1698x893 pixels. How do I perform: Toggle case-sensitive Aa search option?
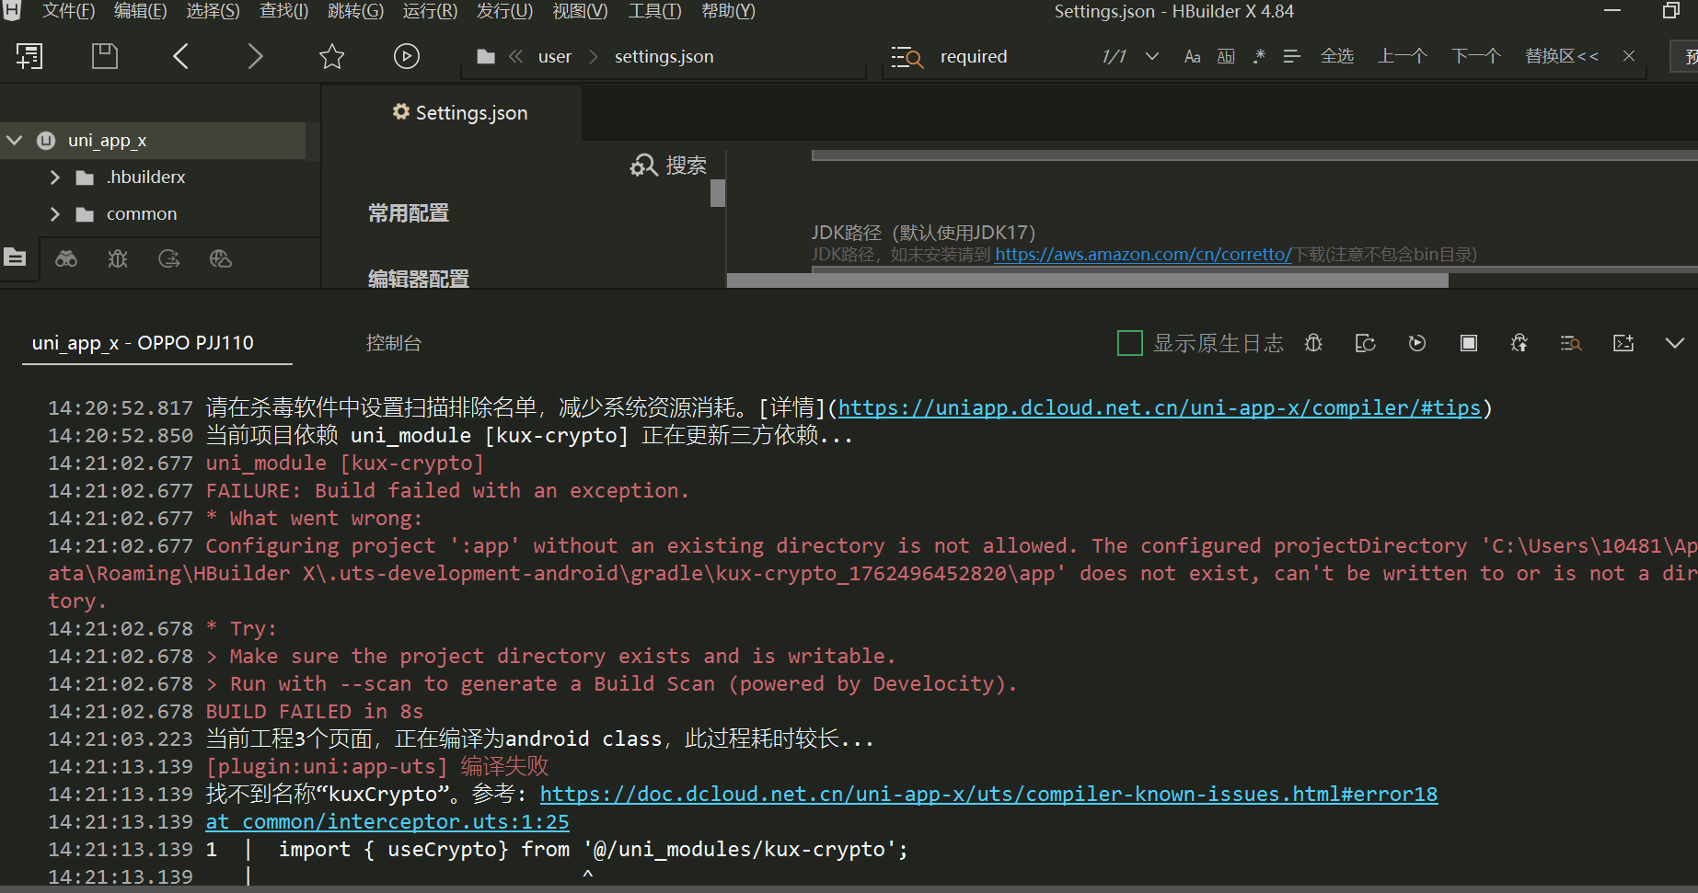click(1192, 56)
